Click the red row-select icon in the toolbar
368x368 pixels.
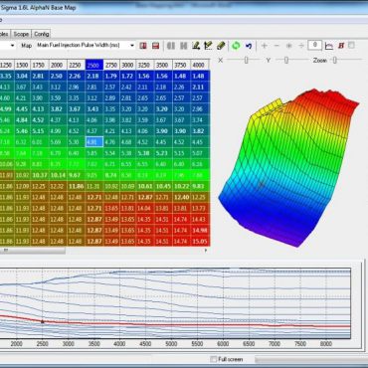pos(155,46)
